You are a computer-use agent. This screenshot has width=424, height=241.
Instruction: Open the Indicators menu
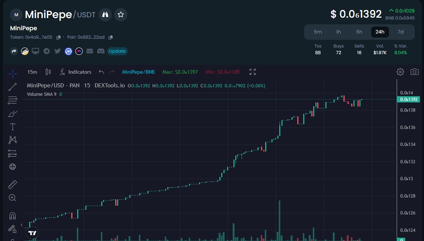tap(75, 72)
